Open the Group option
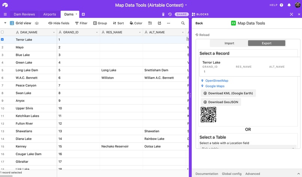This screenshot has width=302, height=177. click(100, 23)
